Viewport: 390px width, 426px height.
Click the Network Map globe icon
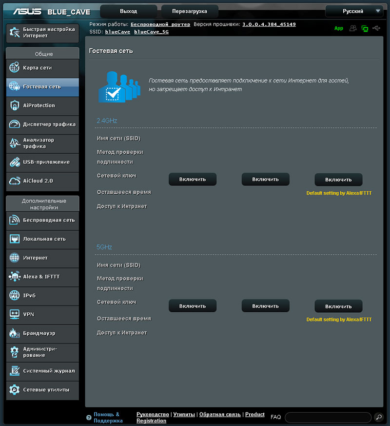click(15, 67)
